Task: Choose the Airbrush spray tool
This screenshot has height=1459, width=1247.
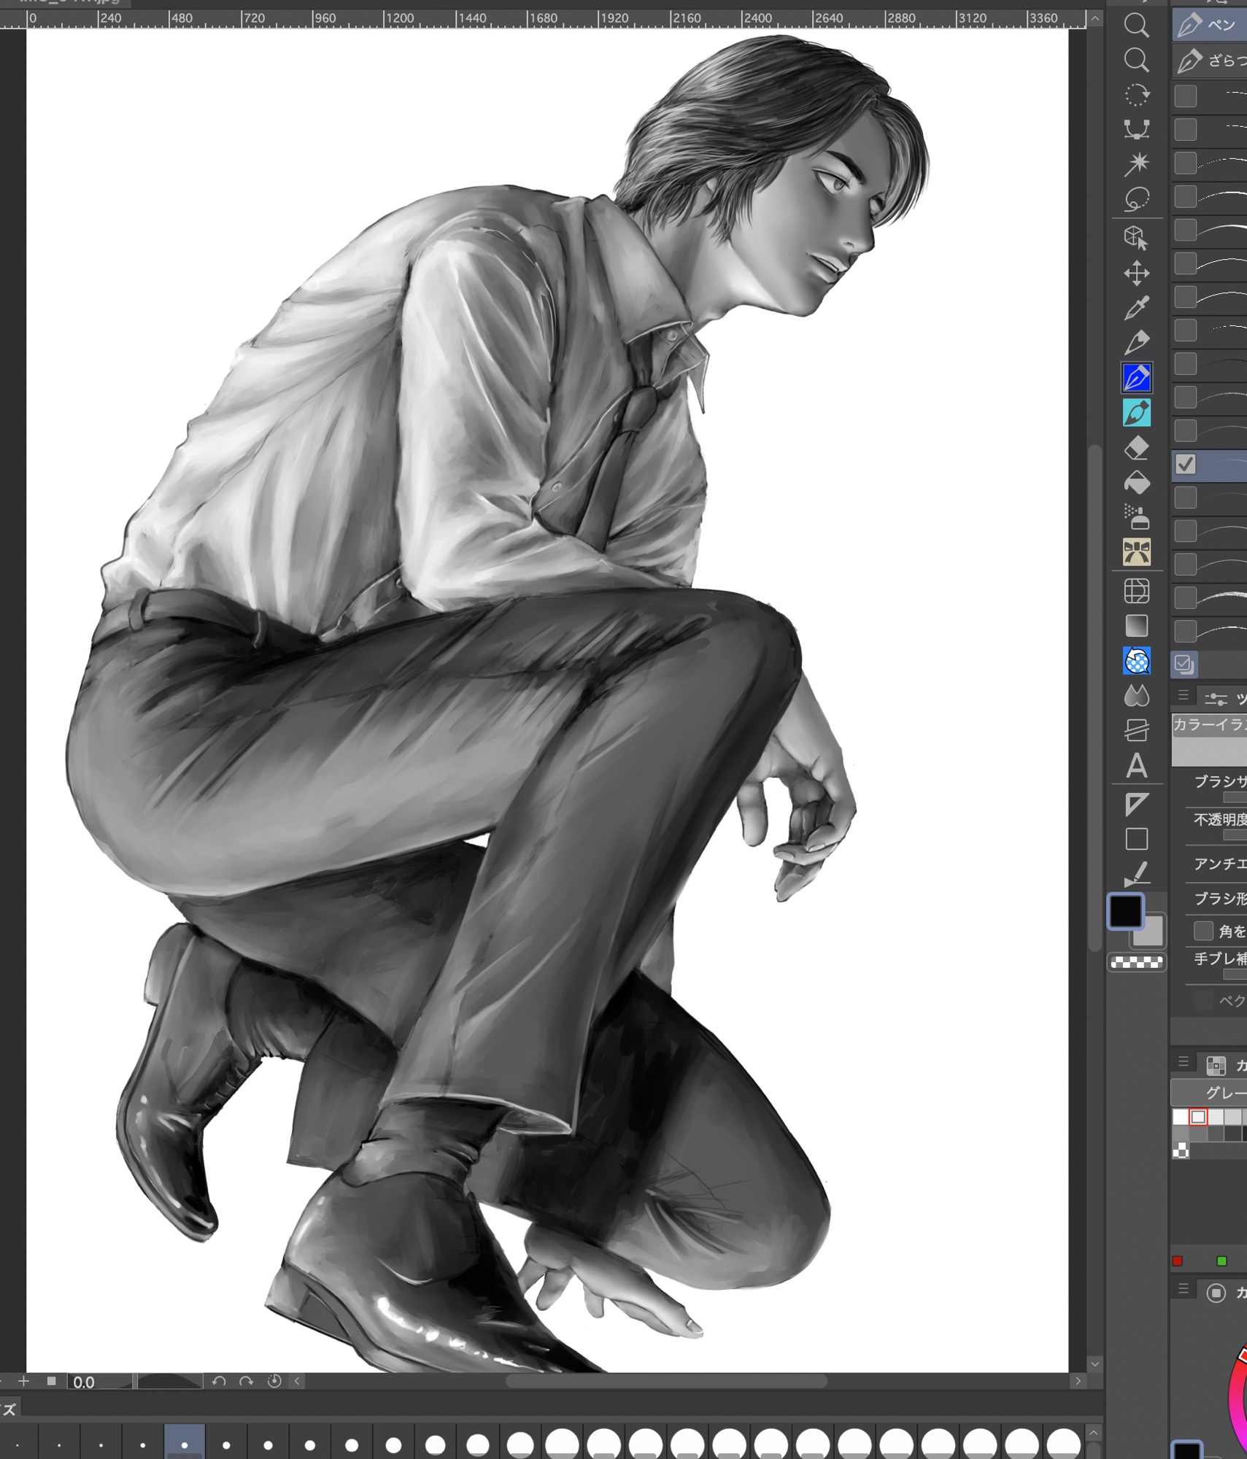Action: coord(1136,517)
